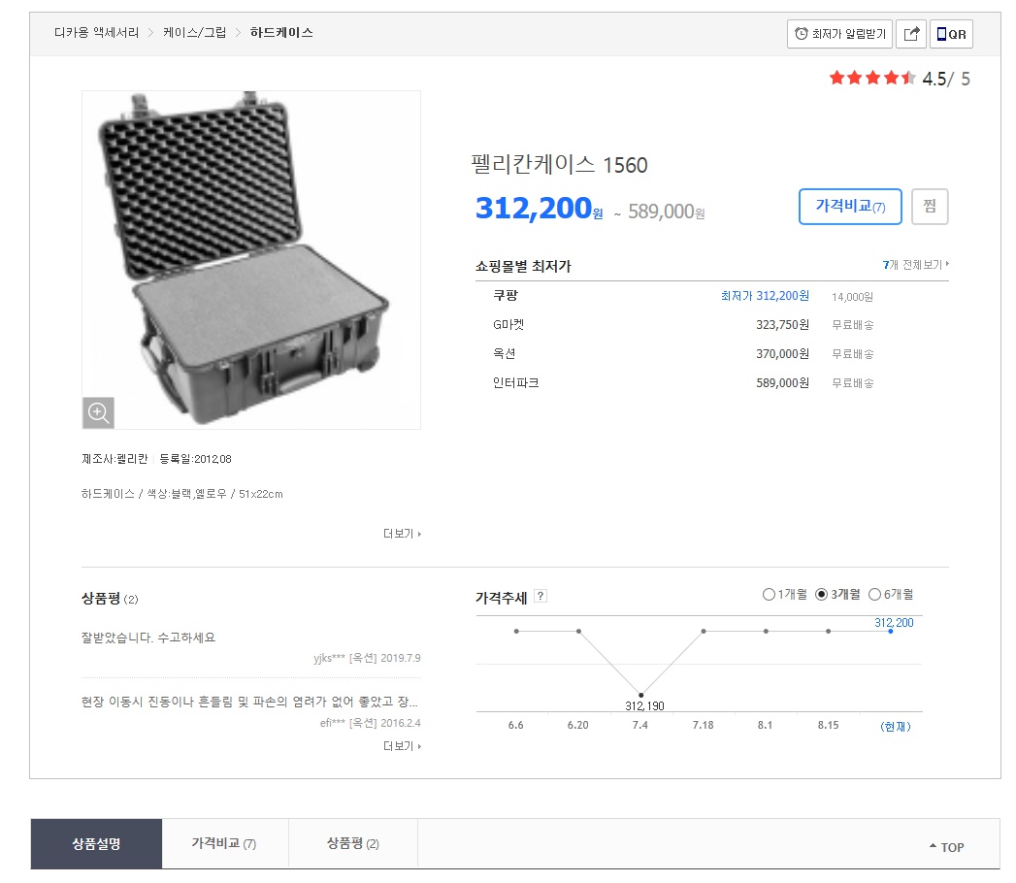Switch to the 가격비교 (7) tab
The width and height of the screenshot is (1016, 883).
pyautogui.click(x=225, y=843)
